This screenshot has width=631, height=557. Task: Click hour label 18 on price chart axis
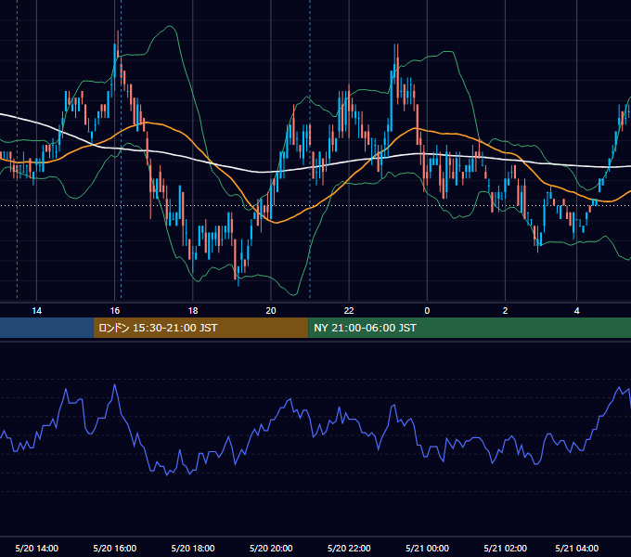(193, 311)
